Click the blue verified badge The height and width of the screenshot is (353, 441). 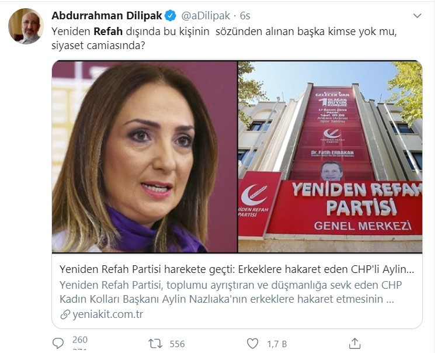pos(171,16)
